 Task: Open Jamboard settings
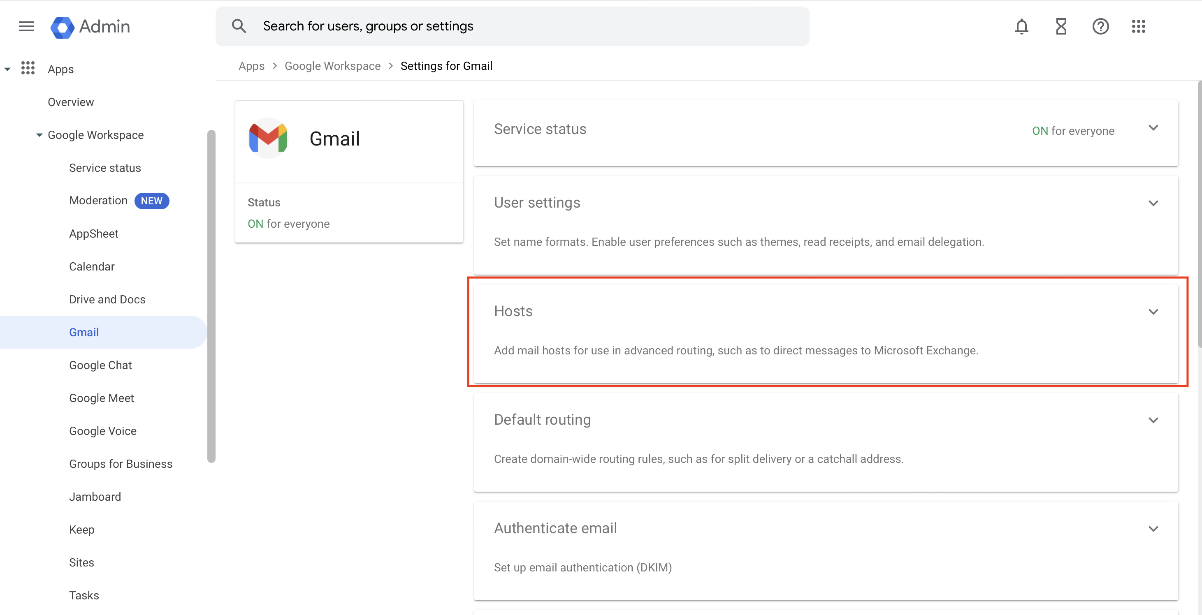pyautogui.click(x=95, y=497)
